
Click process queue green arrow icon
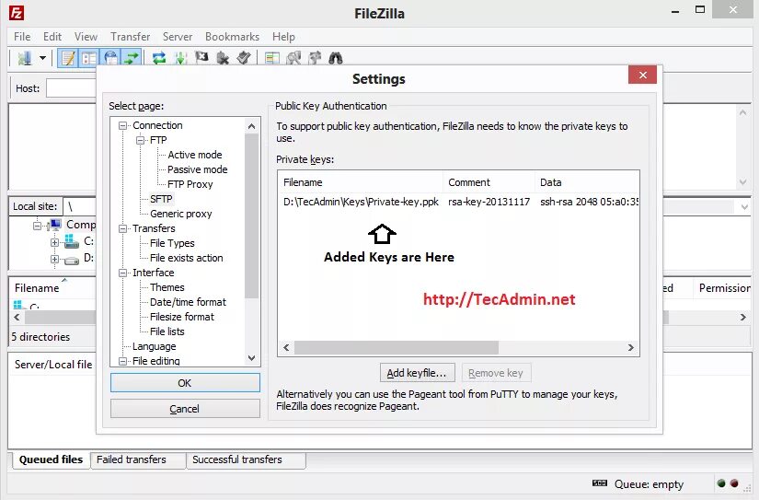click(180, 58)
